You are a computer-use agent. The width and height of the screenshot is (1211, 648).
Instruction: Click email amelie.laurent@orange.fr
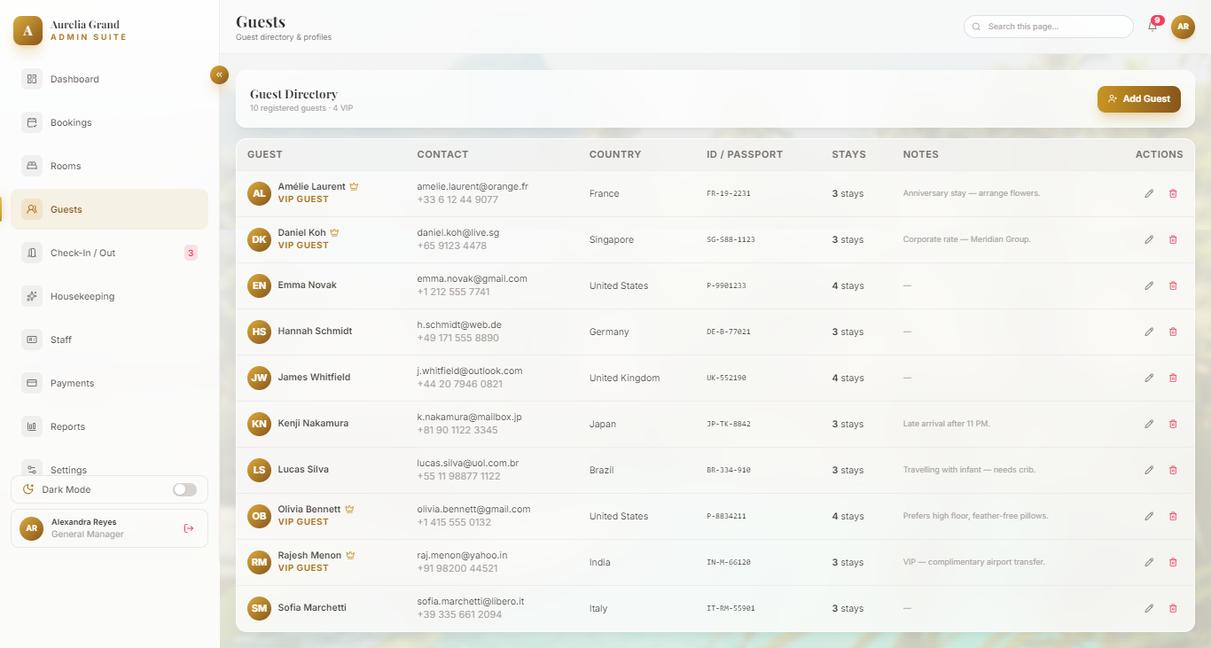[473, 187]
